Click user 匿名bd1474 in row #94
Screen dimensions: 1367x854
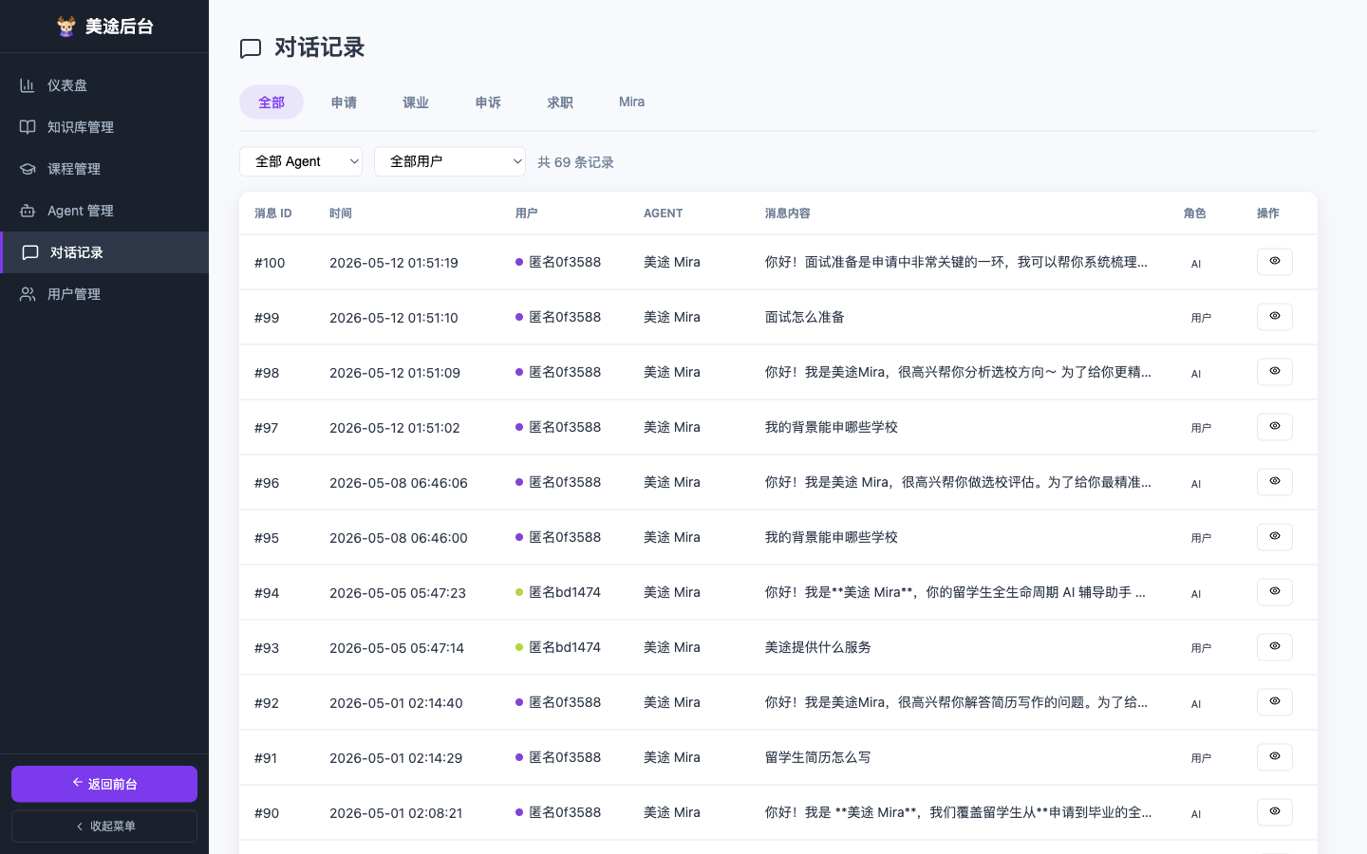tap(558, 592)
